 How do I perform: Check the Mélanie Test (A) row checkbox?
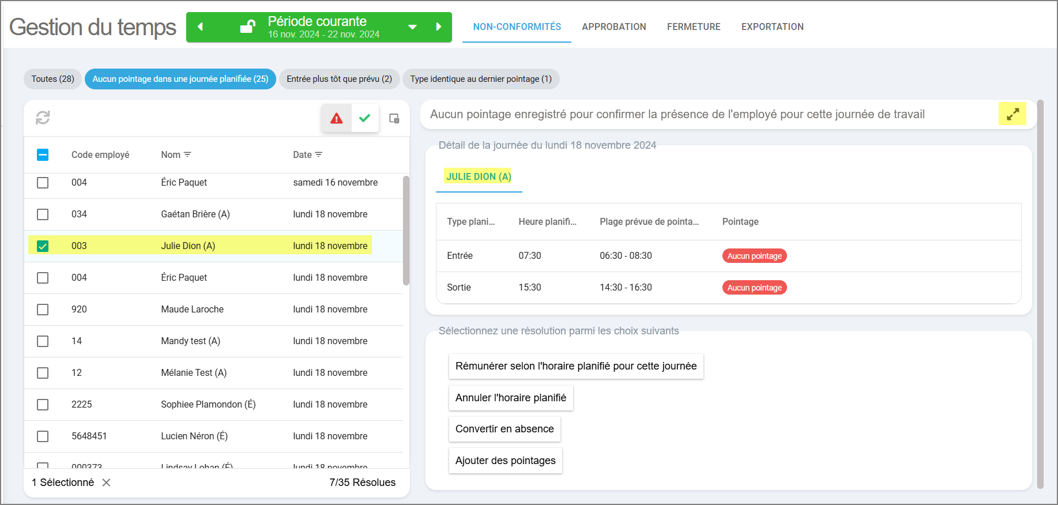(43, 373)
